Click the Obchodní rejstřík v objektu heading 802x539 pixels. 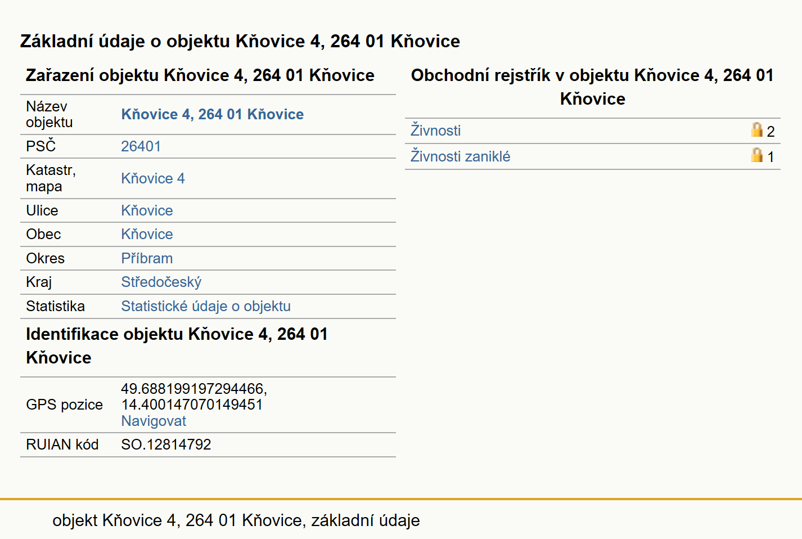(592, 87)
